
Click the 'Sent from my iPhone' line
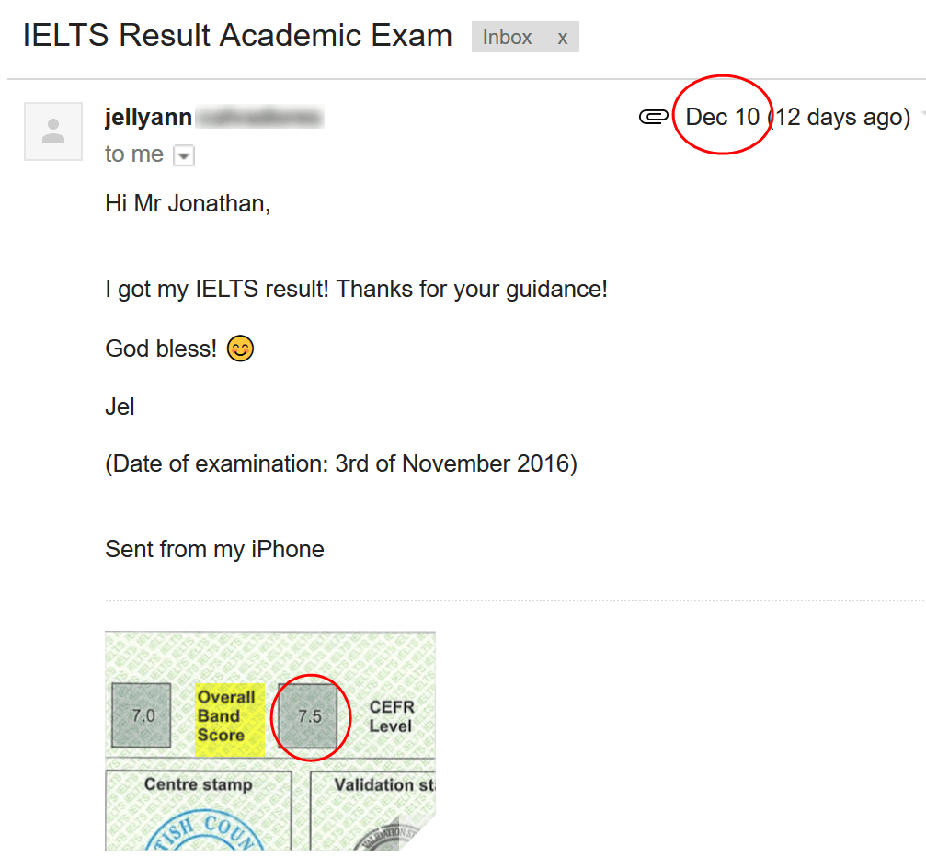pyautogui.click(x=214, y=550)
